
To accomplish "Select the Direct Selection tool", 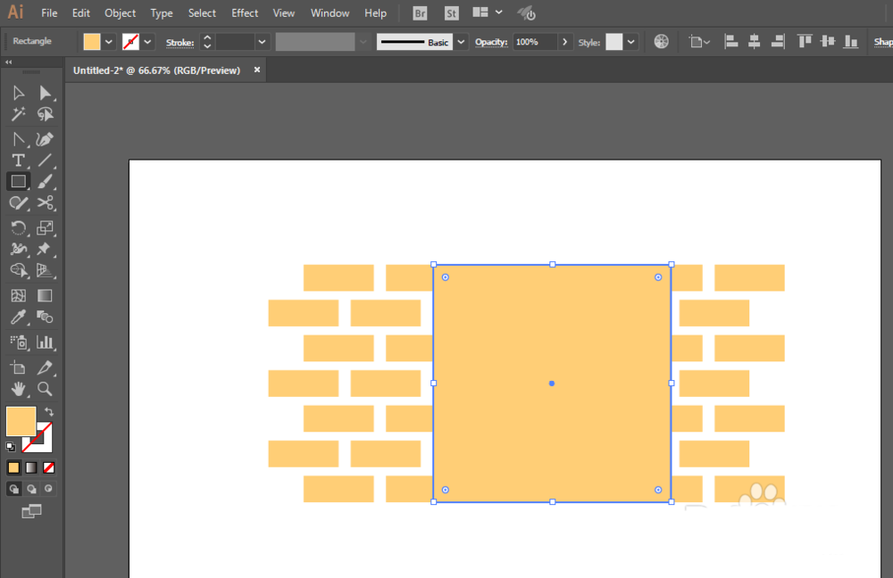I will [45, 93].
